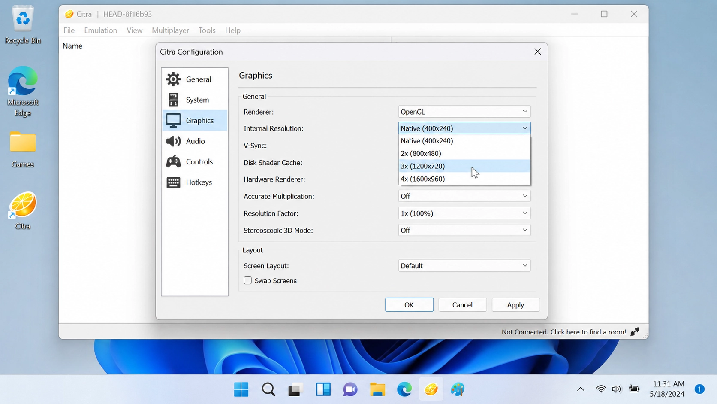Open Edge browser from taskbar
717x404 pixels.
click(x=404, y=389)
